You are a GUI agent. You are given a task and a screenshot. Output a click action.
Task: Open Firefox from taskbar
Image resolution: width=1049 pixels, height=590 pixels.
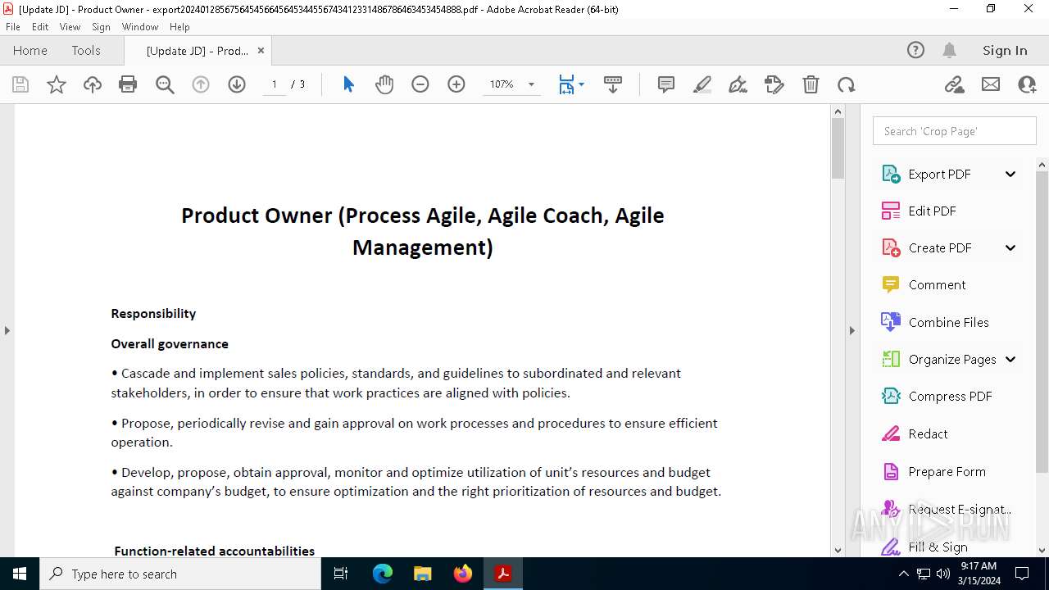pyautogui.click(x=463, y=574)
